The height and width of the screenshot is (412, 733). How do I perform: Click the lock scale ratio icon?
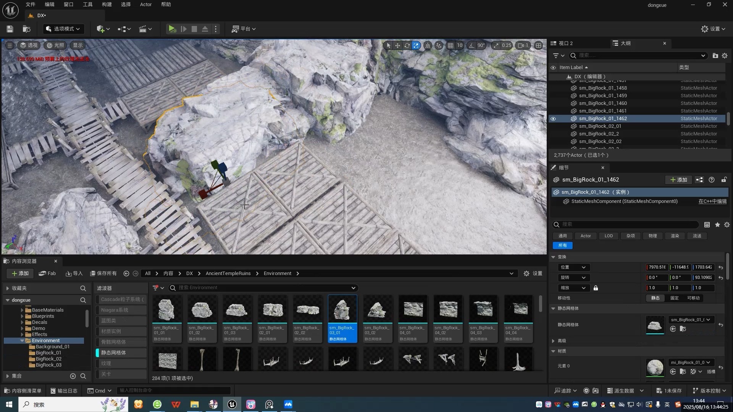tap(596, 288)
